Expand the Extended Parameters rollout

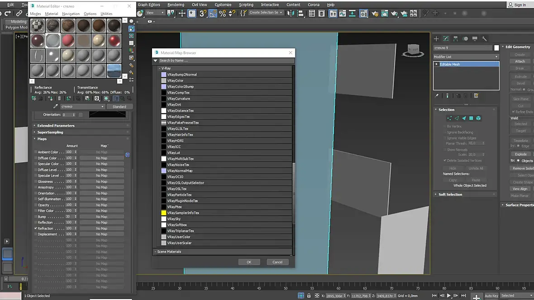coord(56,125)
